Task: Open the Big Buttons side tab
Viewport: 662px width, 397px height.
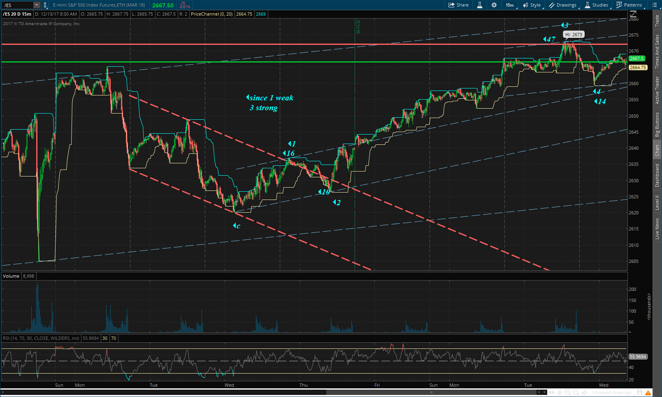Action: (x=657, y=125)
